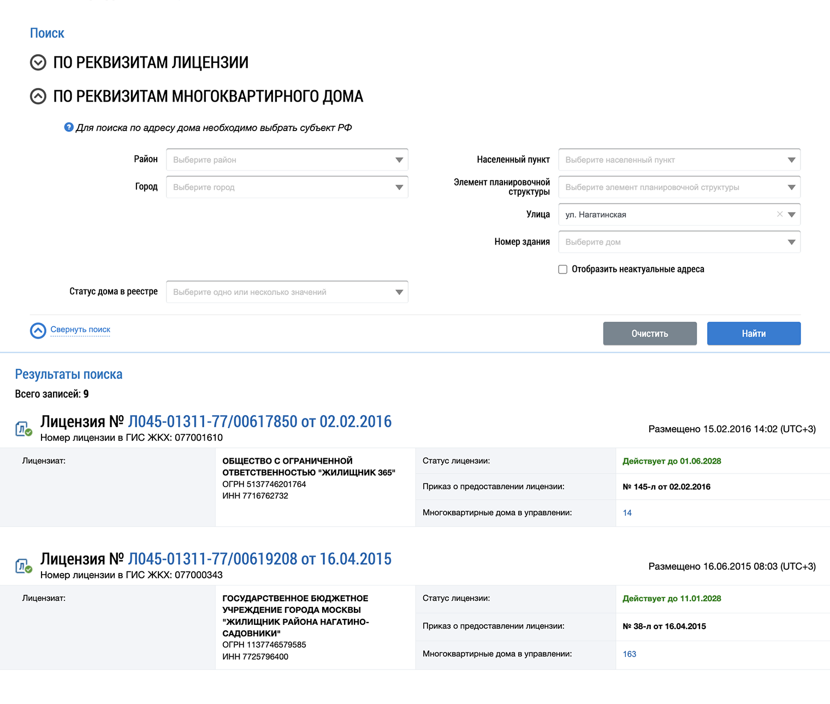
Task: Open the 14 managed buildings link
Action: [x=627, y=513]
